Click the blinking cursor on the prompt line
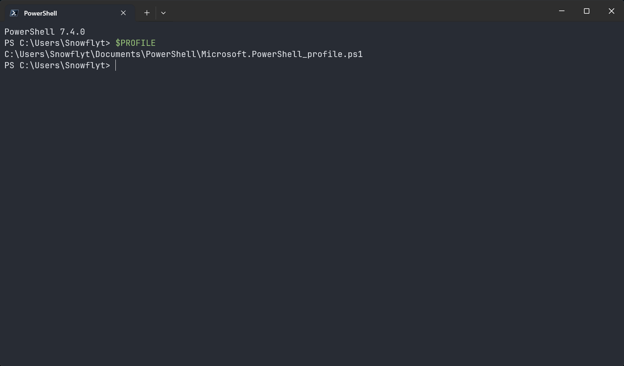The image size is (624, 366). pyautogui.click(x=116, y=65)
